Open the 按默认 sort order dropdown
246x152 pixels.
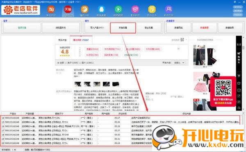tap(179, 63)
